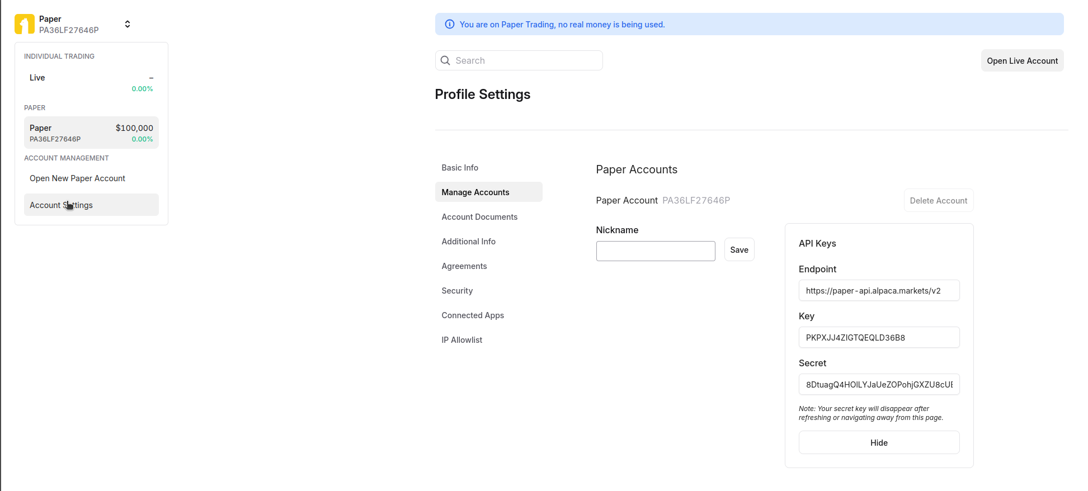Screen dimensions: 1088x491
Task: Switch to Basic Info tab
Action: pyautogui.click(x=460, y=168)
